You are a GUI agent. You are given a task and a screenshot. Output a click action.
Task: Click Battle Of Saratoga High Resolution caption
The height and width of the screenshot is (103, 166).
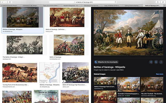74,85
